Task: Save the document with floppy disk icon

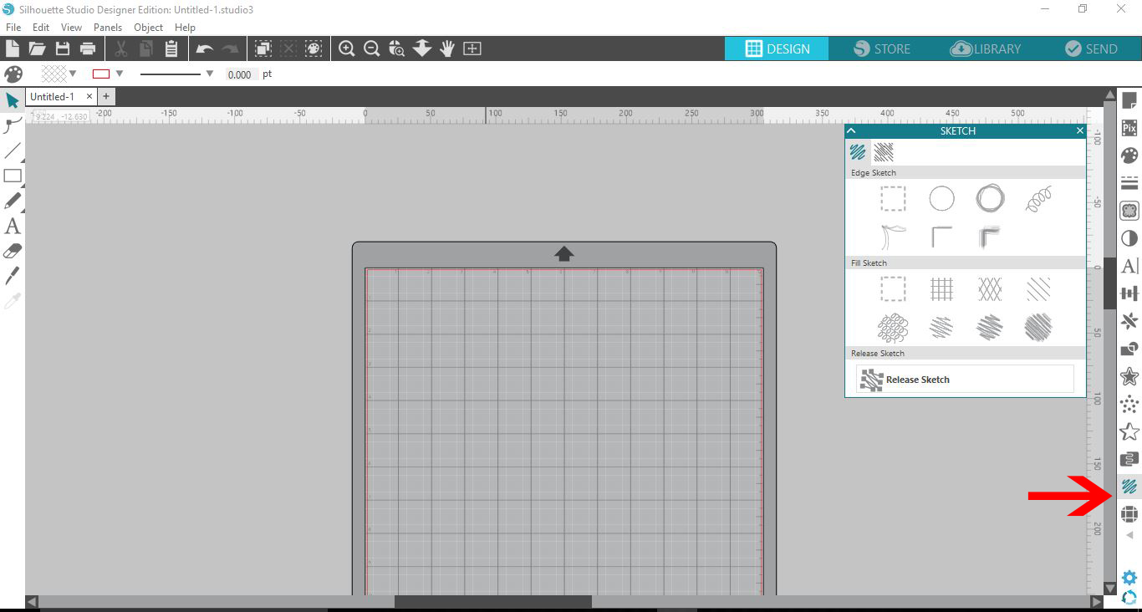Action: point(63,48)
